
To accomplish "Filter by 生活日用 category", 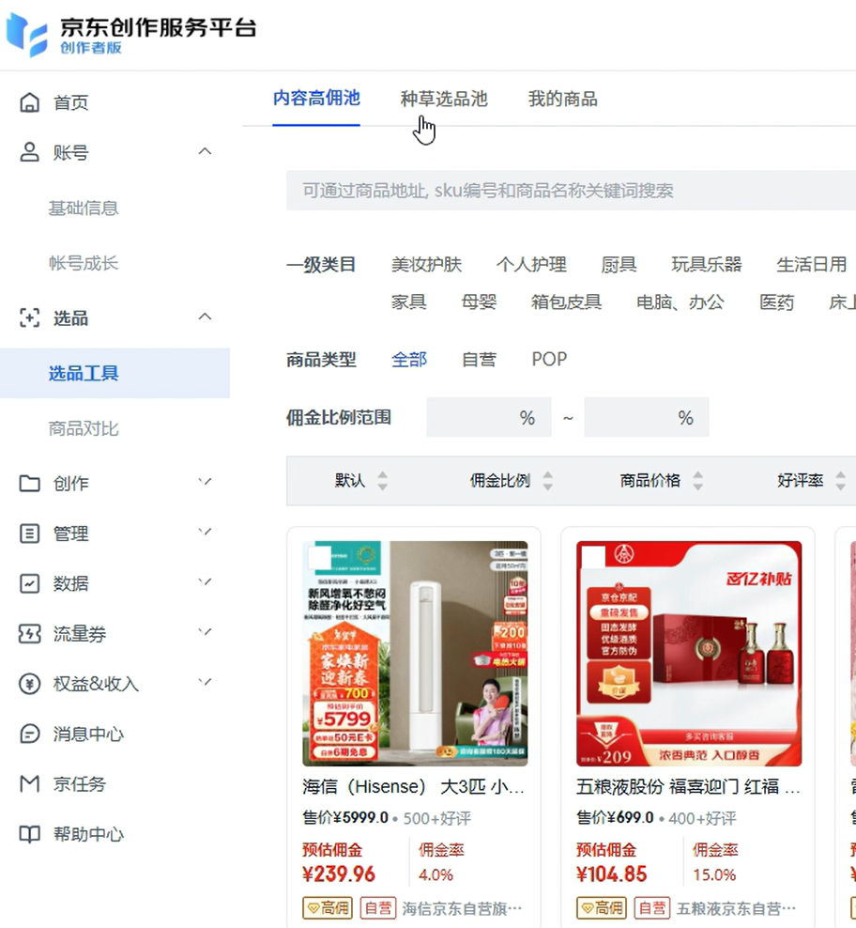I will 812,264.
